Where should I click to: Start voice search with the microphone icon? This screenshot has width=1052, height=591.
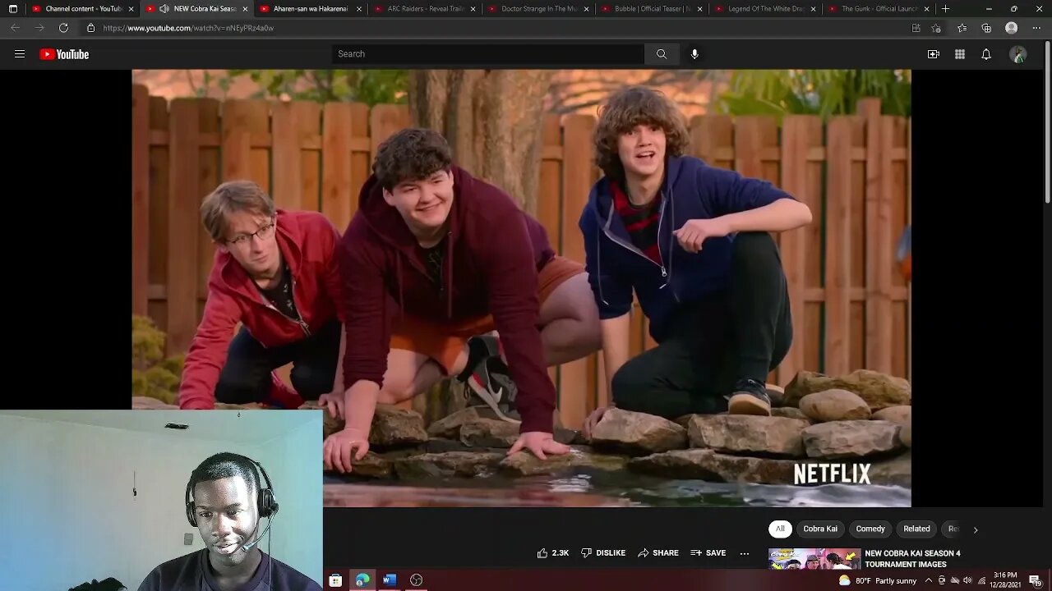[x=694, y=54]
